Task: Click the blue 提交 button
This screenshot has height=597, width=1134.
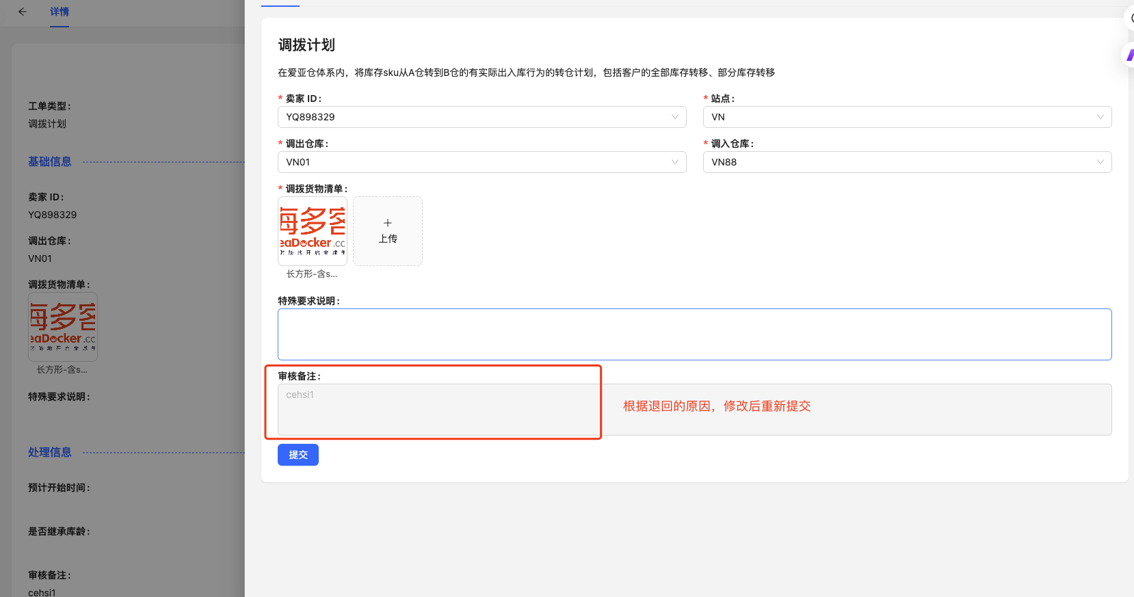Action: pos(298,455)
